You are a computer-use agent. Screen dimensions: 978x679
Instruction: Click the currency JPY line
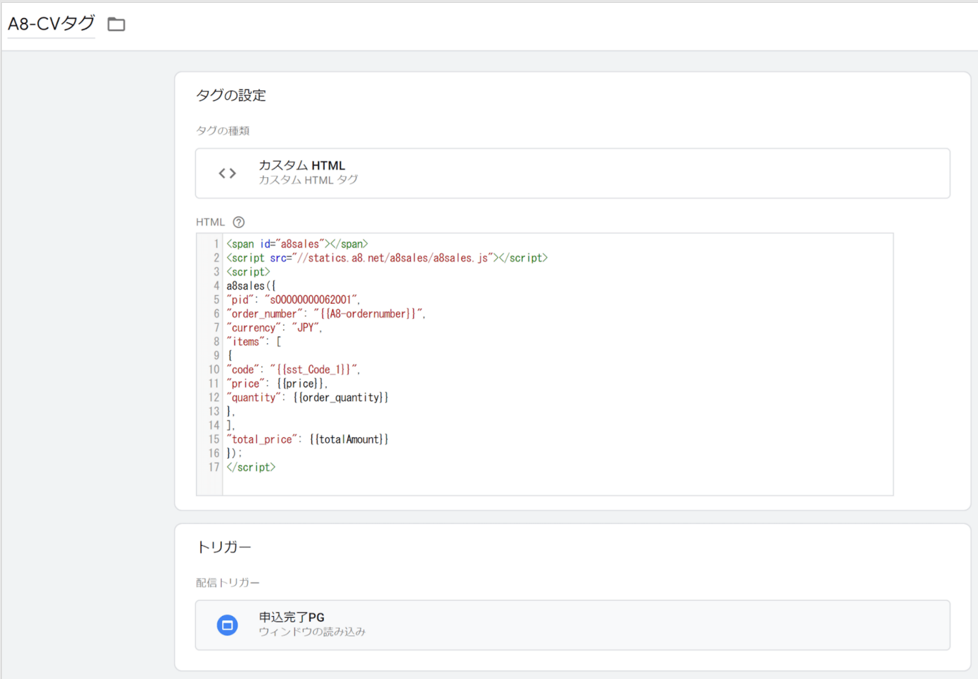(274, 327)
